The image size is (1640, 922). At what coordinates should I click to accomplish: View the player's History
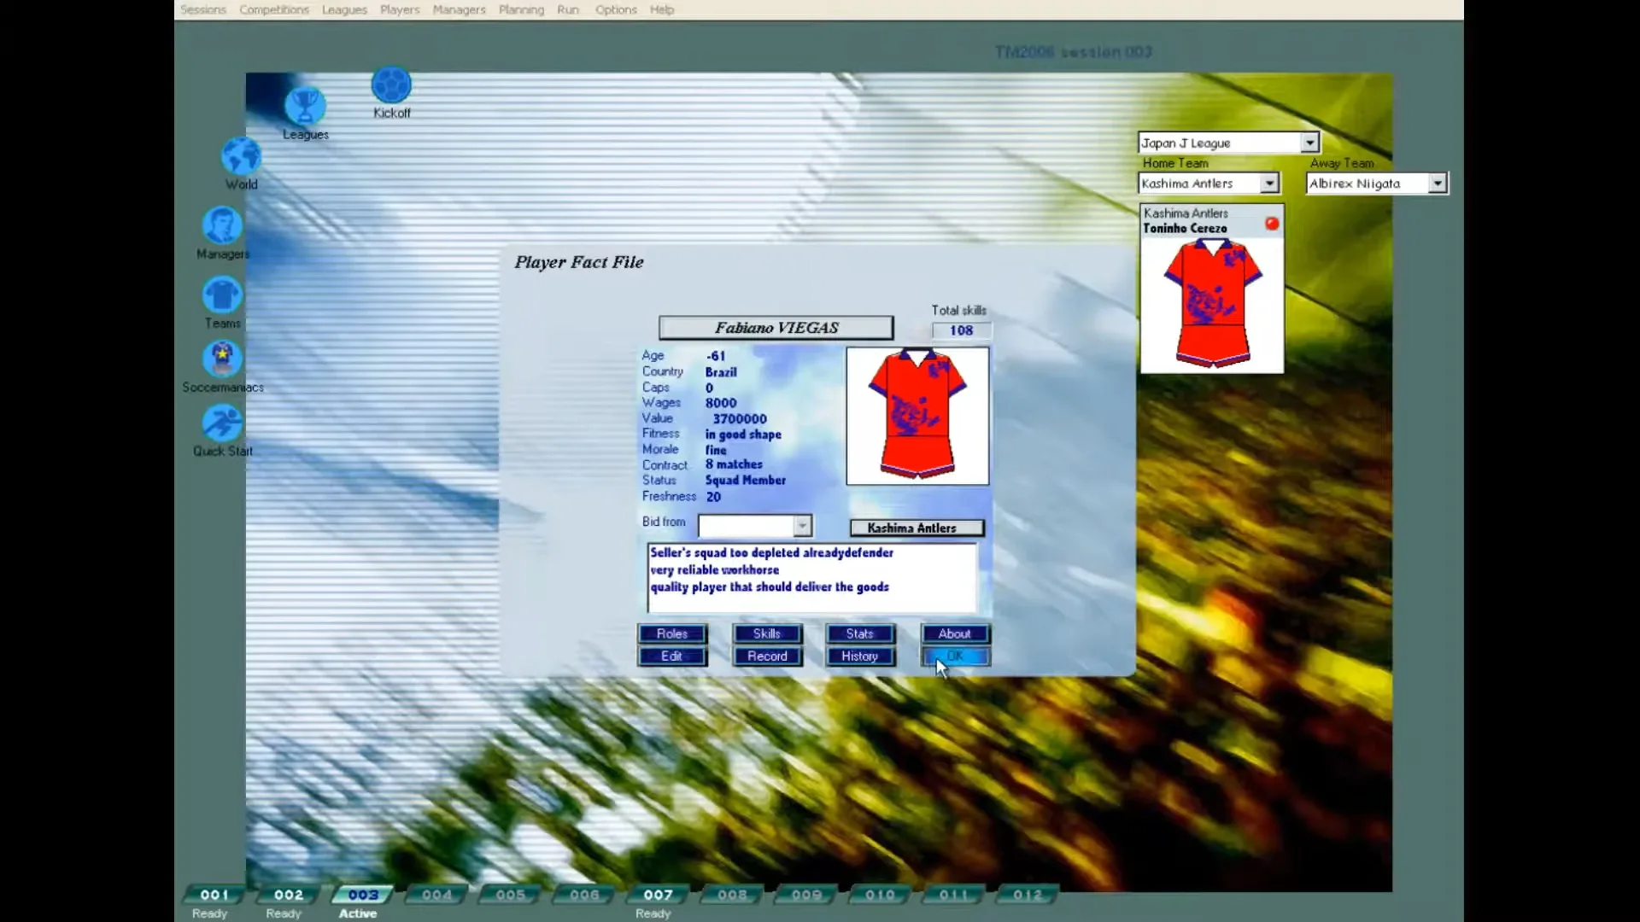(859, 656)
